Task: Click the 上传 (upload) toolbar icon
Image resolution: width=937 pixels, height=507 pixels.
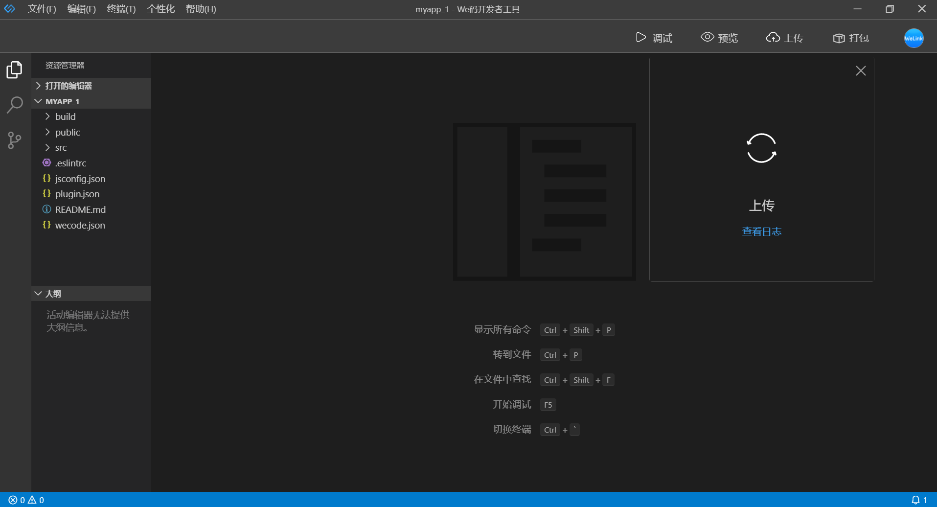Action: [x=784, y=38]
